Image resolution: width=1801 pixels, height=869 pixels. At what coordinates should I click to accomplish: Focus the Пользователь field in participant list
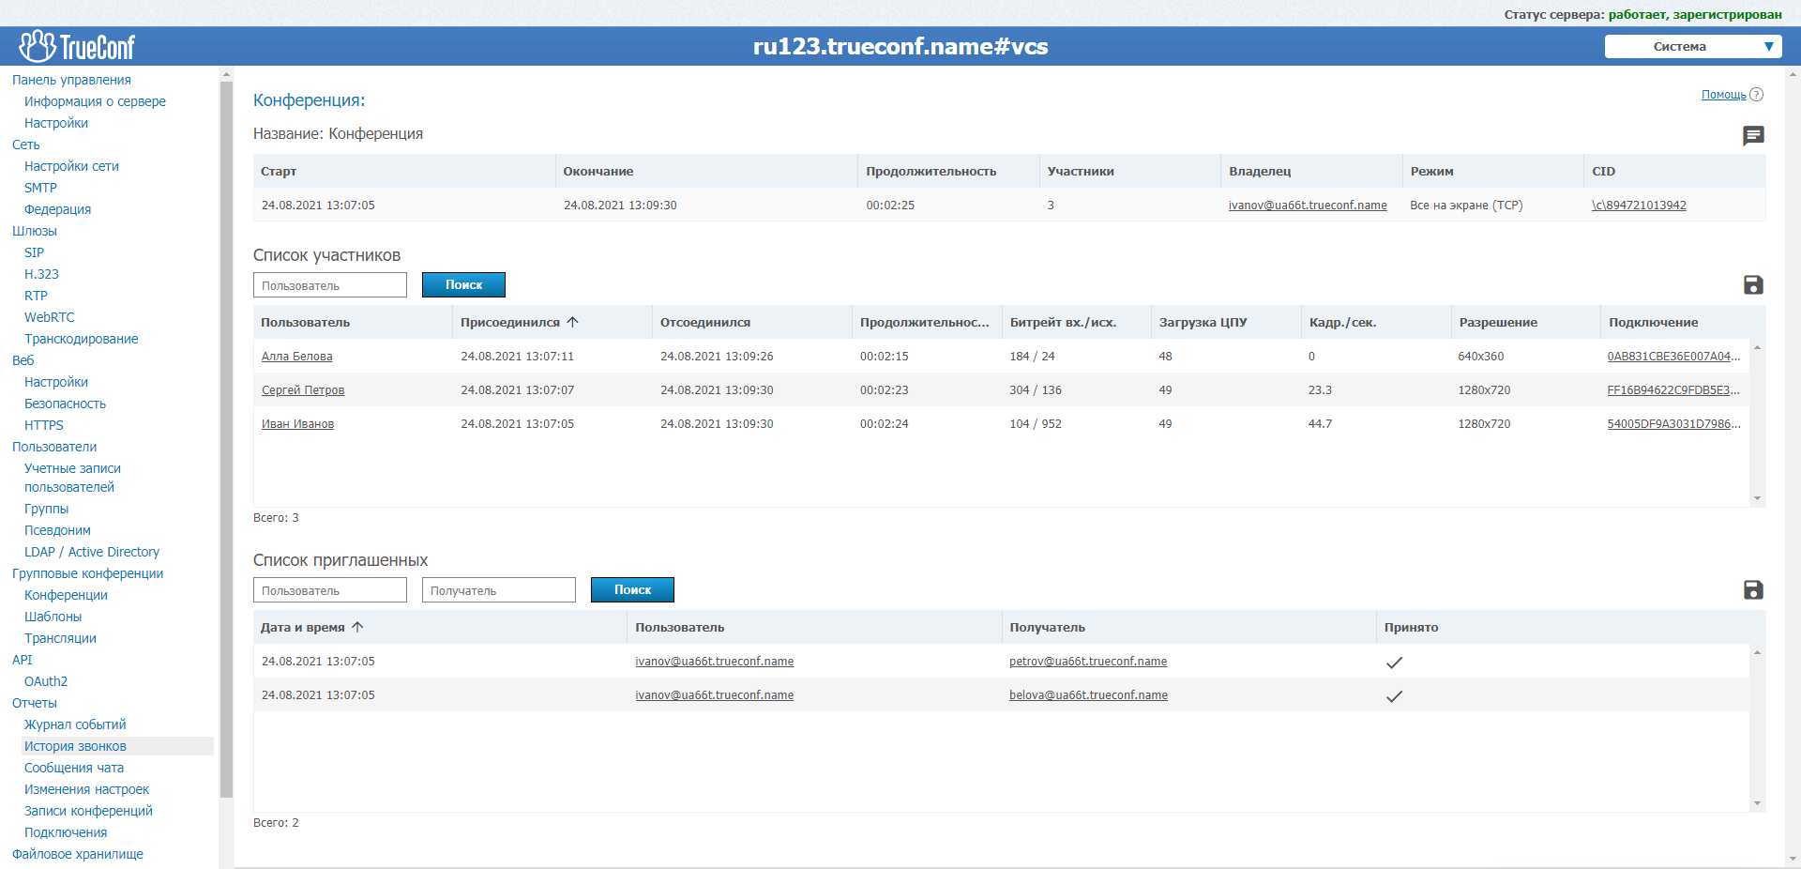tap(329, 285)
